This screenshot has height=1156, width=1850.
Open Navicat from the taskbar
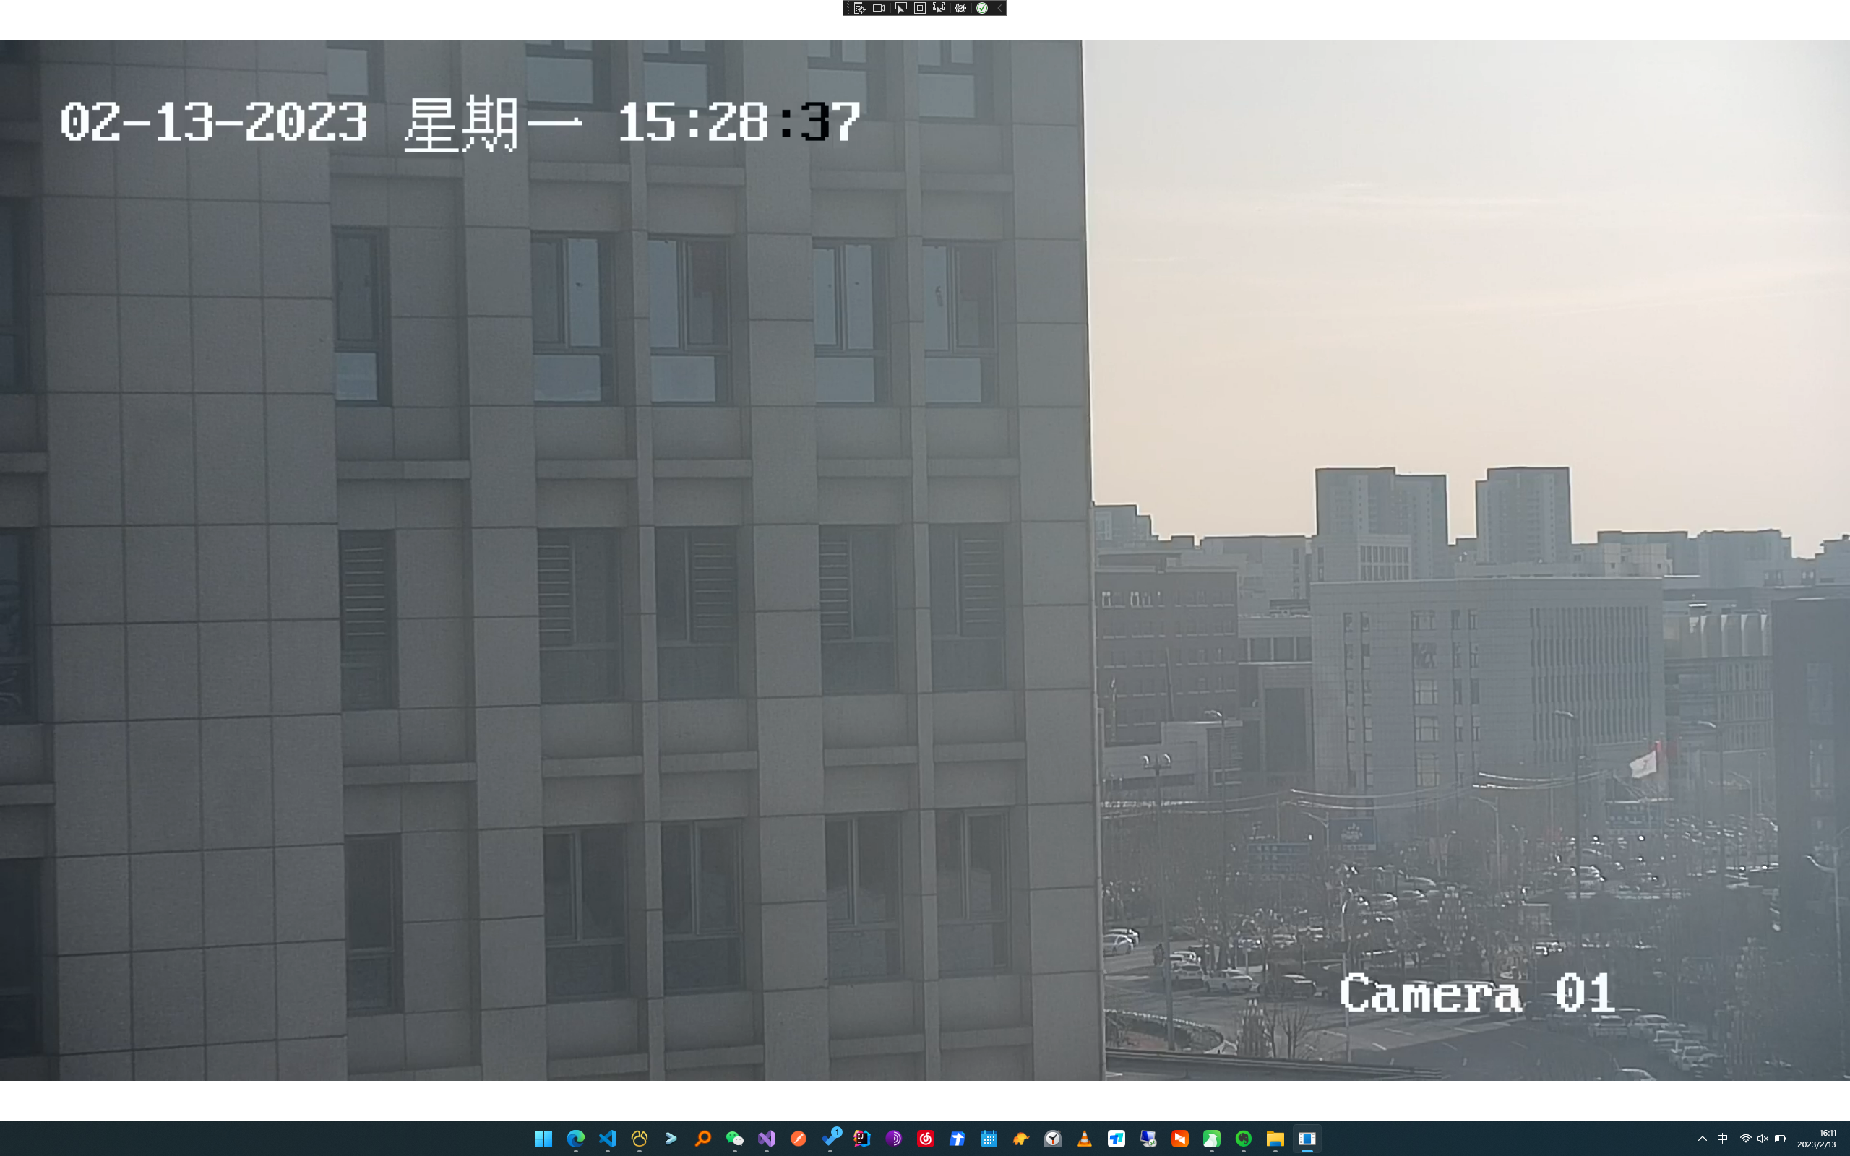point(640,1139)
